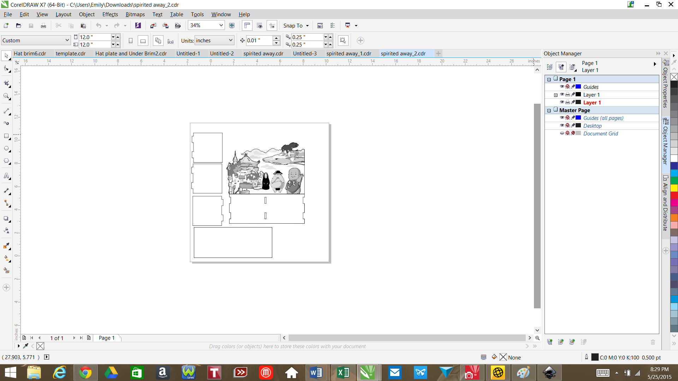Open the zoom level dropdown

point(221,25)
